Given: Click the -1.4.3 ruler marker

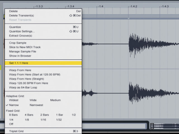Looking at the screenshot, I should 165,6.
